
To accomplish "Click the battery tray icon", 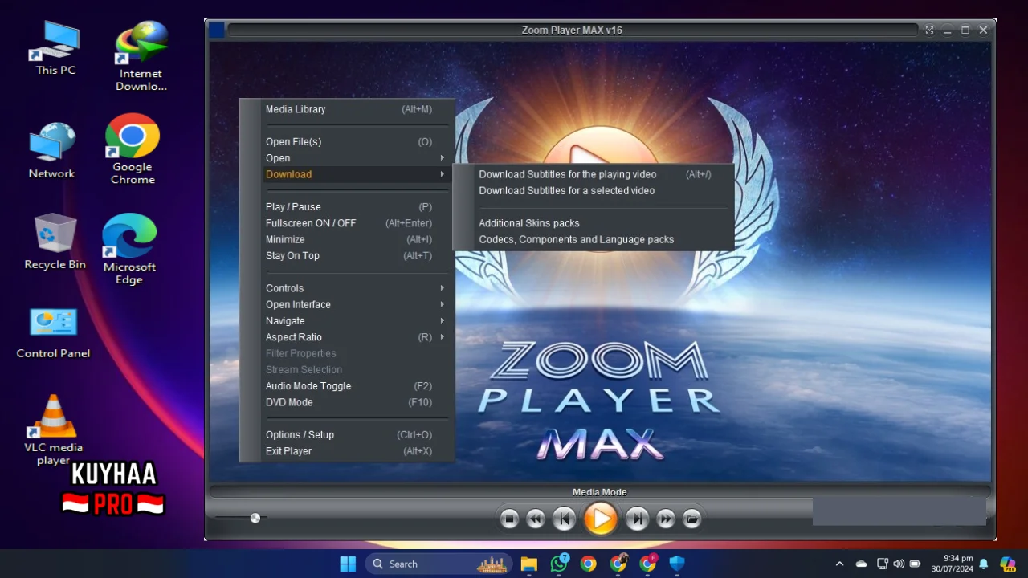I will pyautogui.click(x=915, y=564).
